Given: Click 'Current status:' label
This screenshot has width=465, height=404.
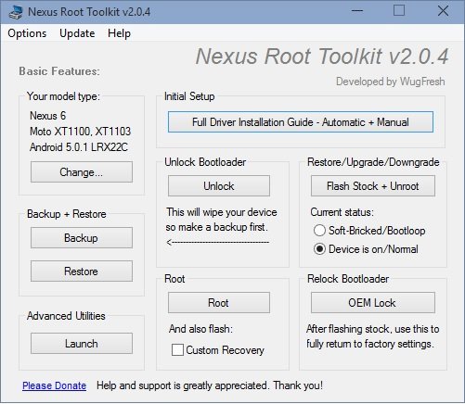Looking at the screenshot, I should (x=342, y=212).
